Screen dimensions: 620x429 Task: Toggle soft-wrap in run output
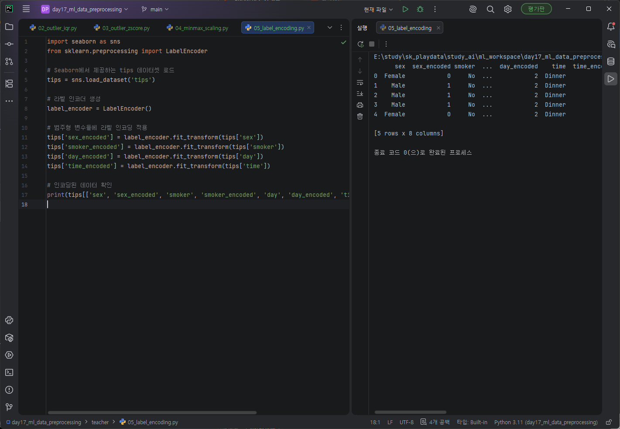point(360,82)
